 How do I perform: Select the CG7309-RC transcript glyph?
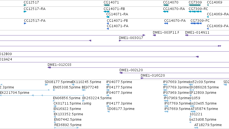(x=195, y=12)
